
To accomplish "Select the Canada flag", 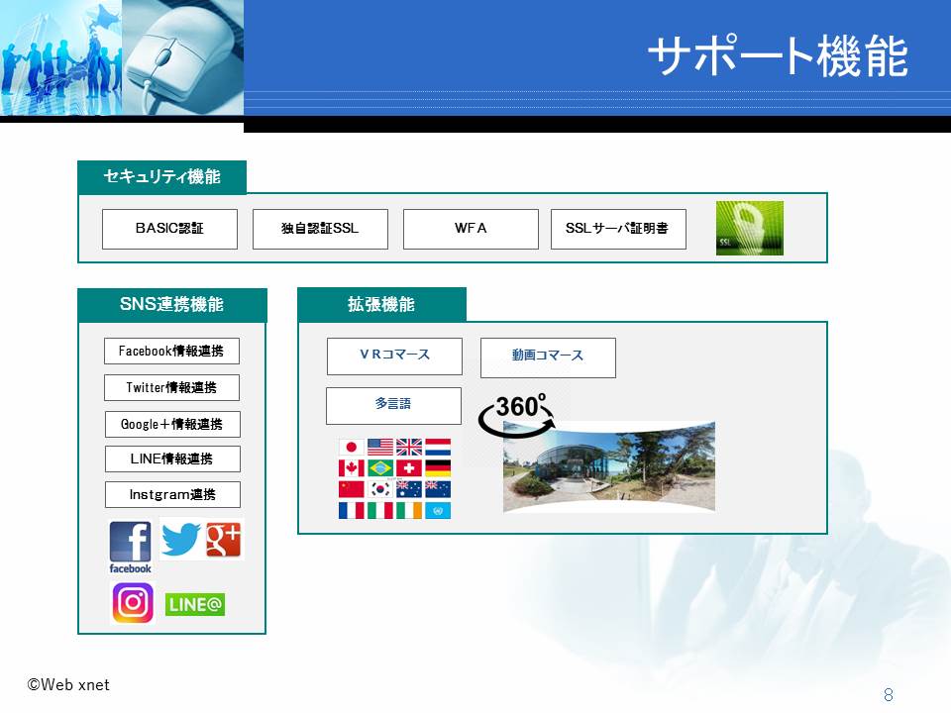I will tap(351, 468).
